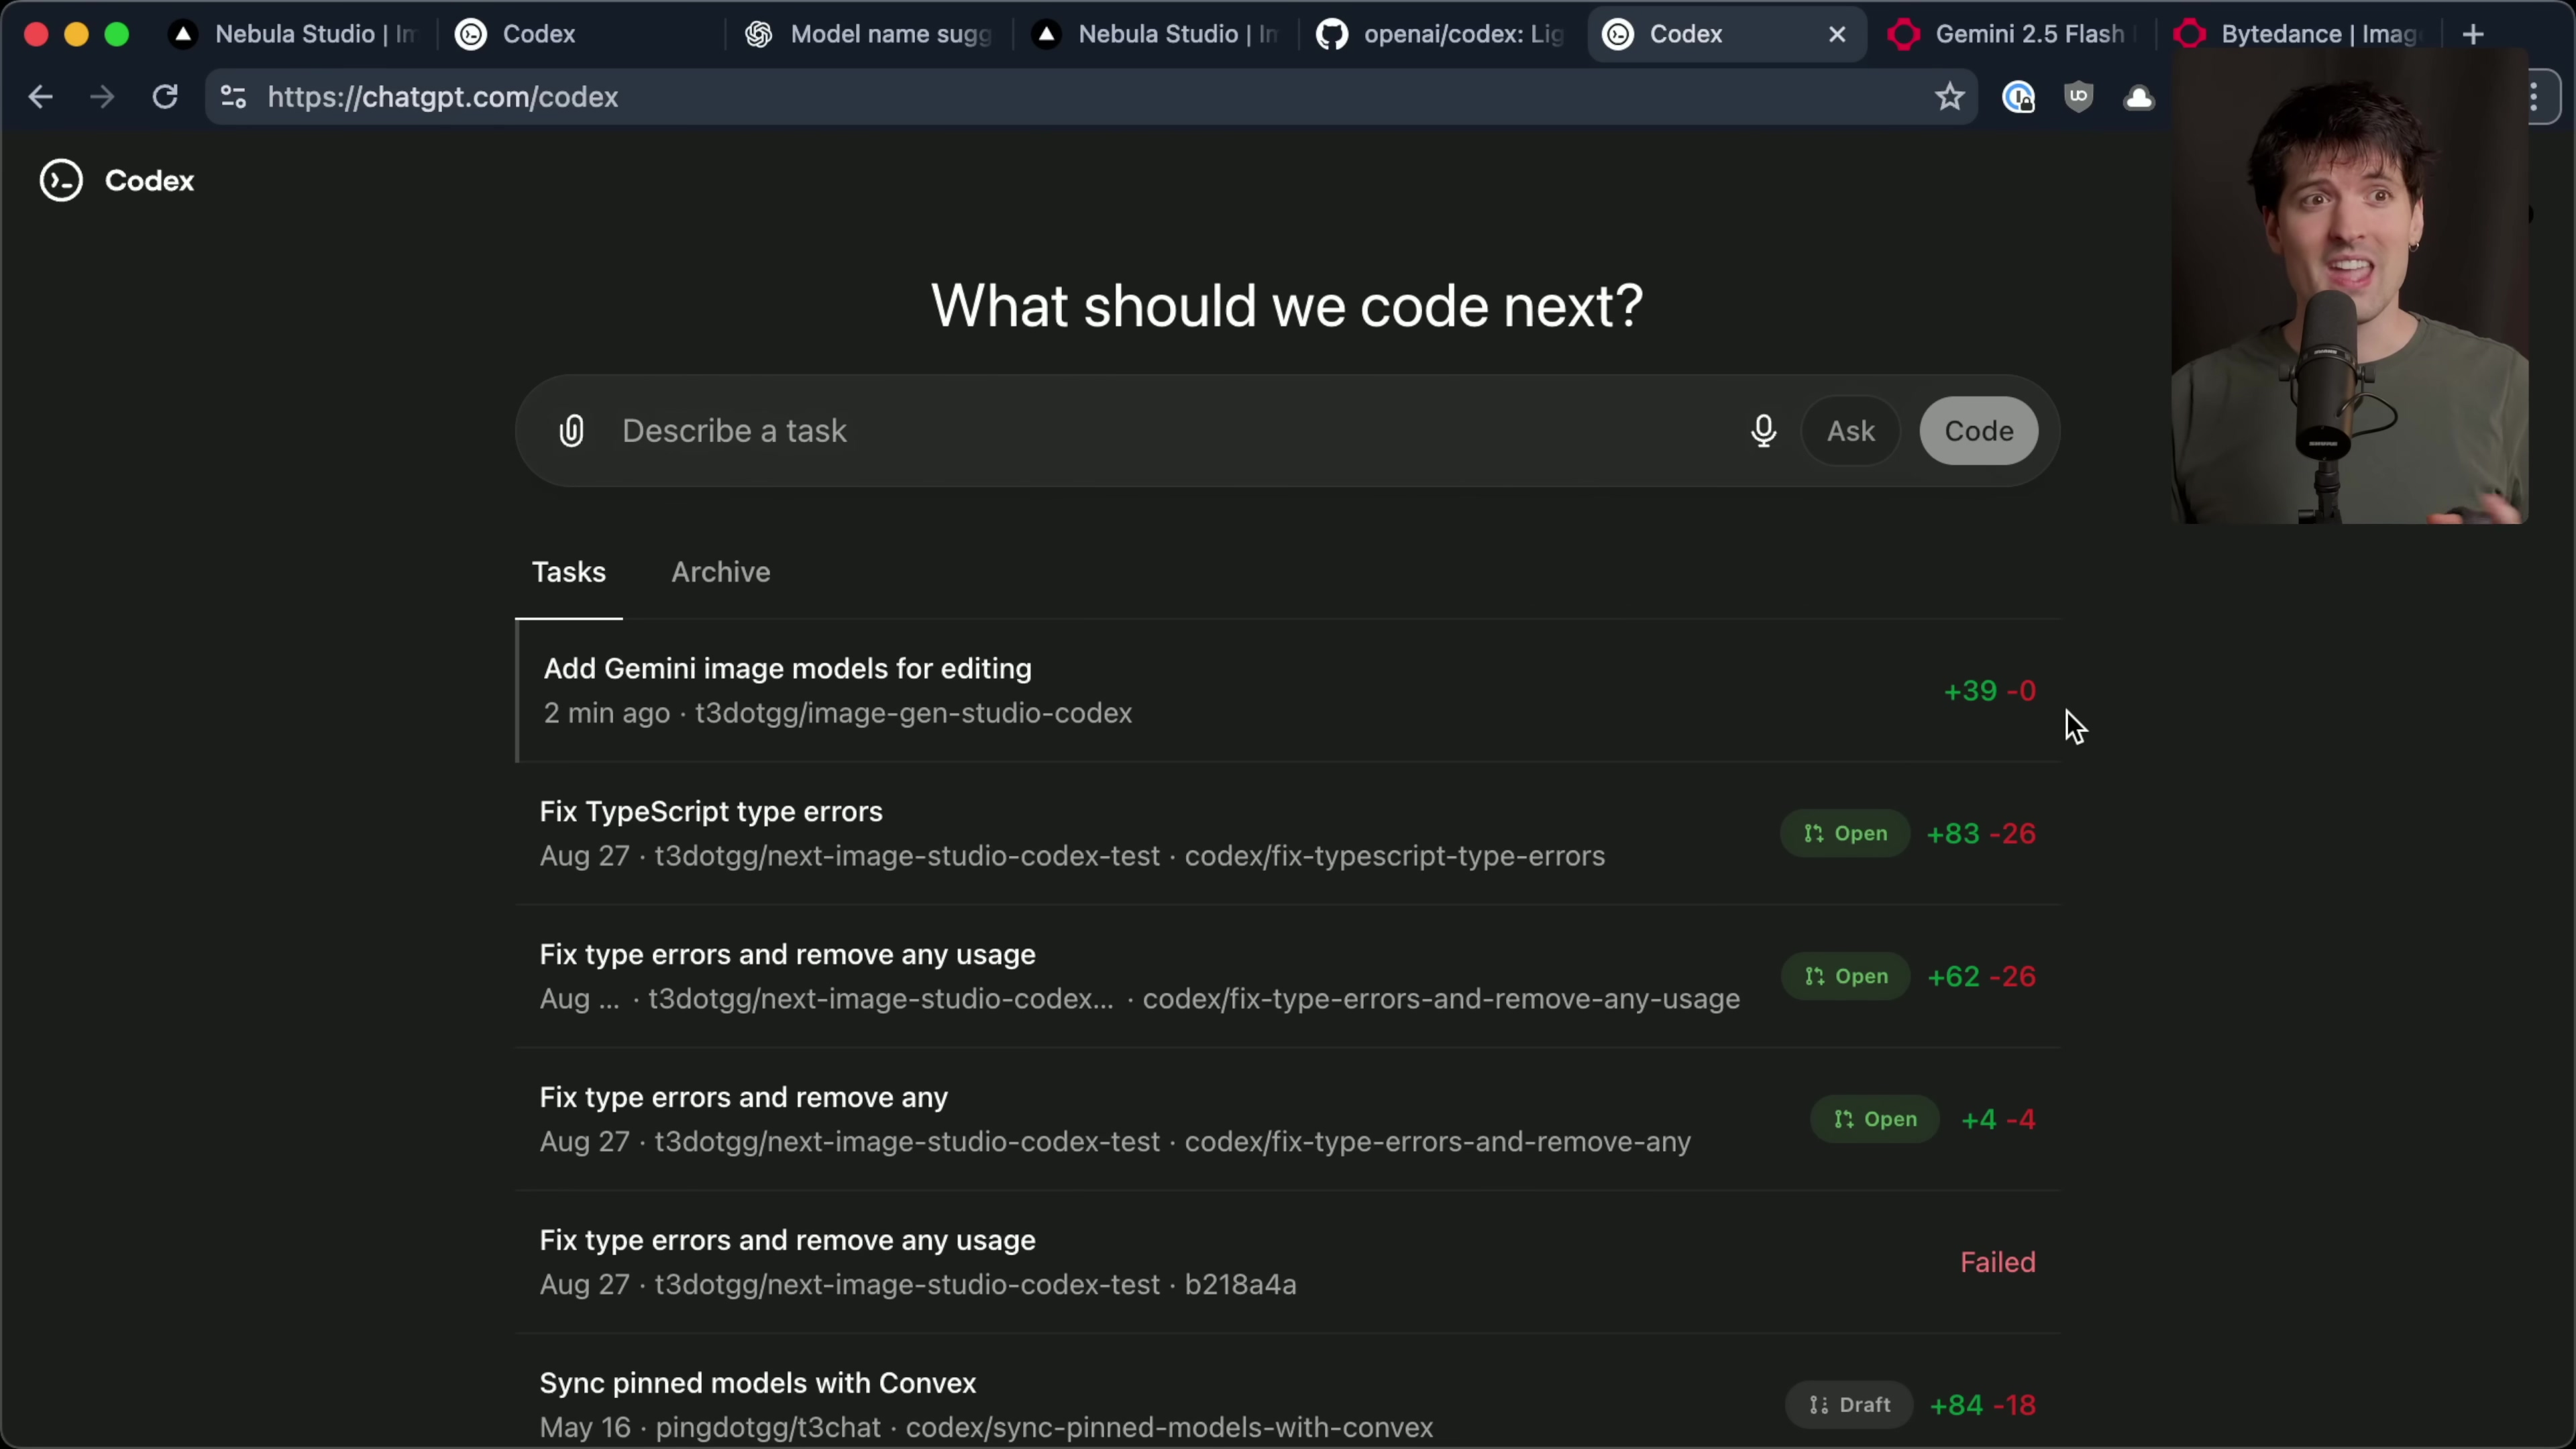Viewport: 2576px width, 1449px height.
Task: Click the +83 -26 diff count
Action: 1981,834
